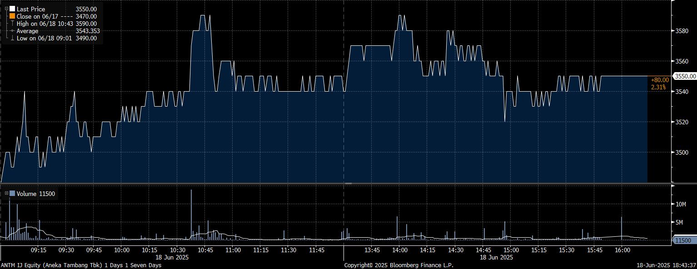This screenshot has height=269, width=697.
Task: Click the 10:45 time axis label
Action: 205,250
